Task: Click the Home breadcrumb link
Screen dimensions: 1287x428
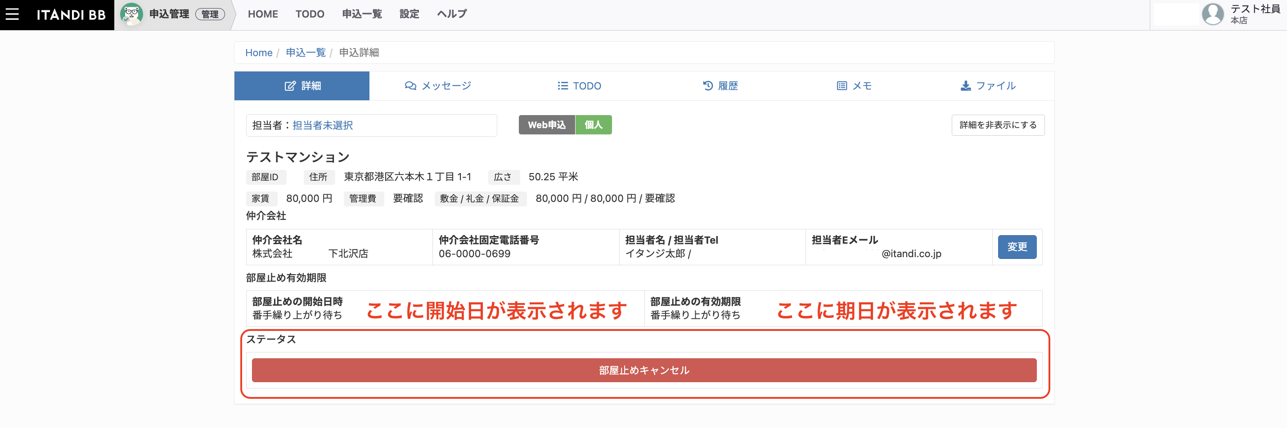Action: [259, 53]
